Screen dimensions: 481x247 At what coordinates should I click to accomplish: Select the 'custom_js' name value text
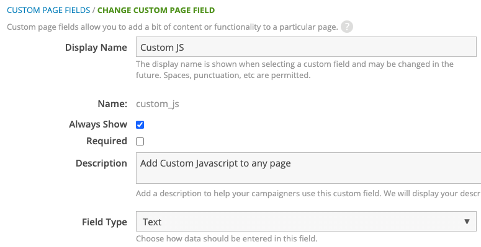[158, 104]
